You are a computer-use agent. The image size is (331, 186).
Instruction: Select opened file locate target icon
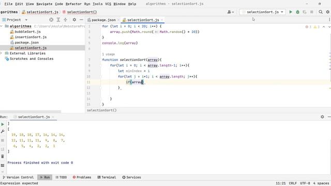pos(51,20)
